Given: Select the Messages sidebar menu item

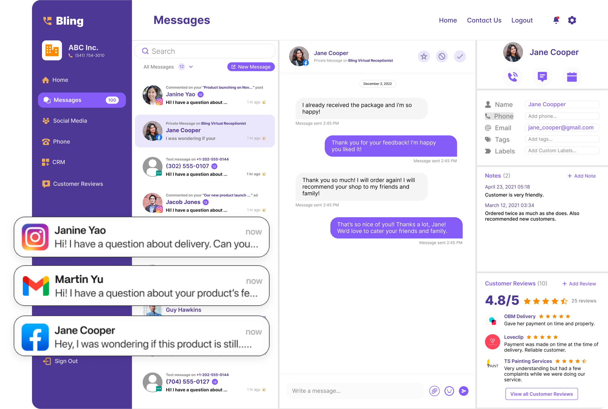Looking at the screenshot, I should [80, 100].
